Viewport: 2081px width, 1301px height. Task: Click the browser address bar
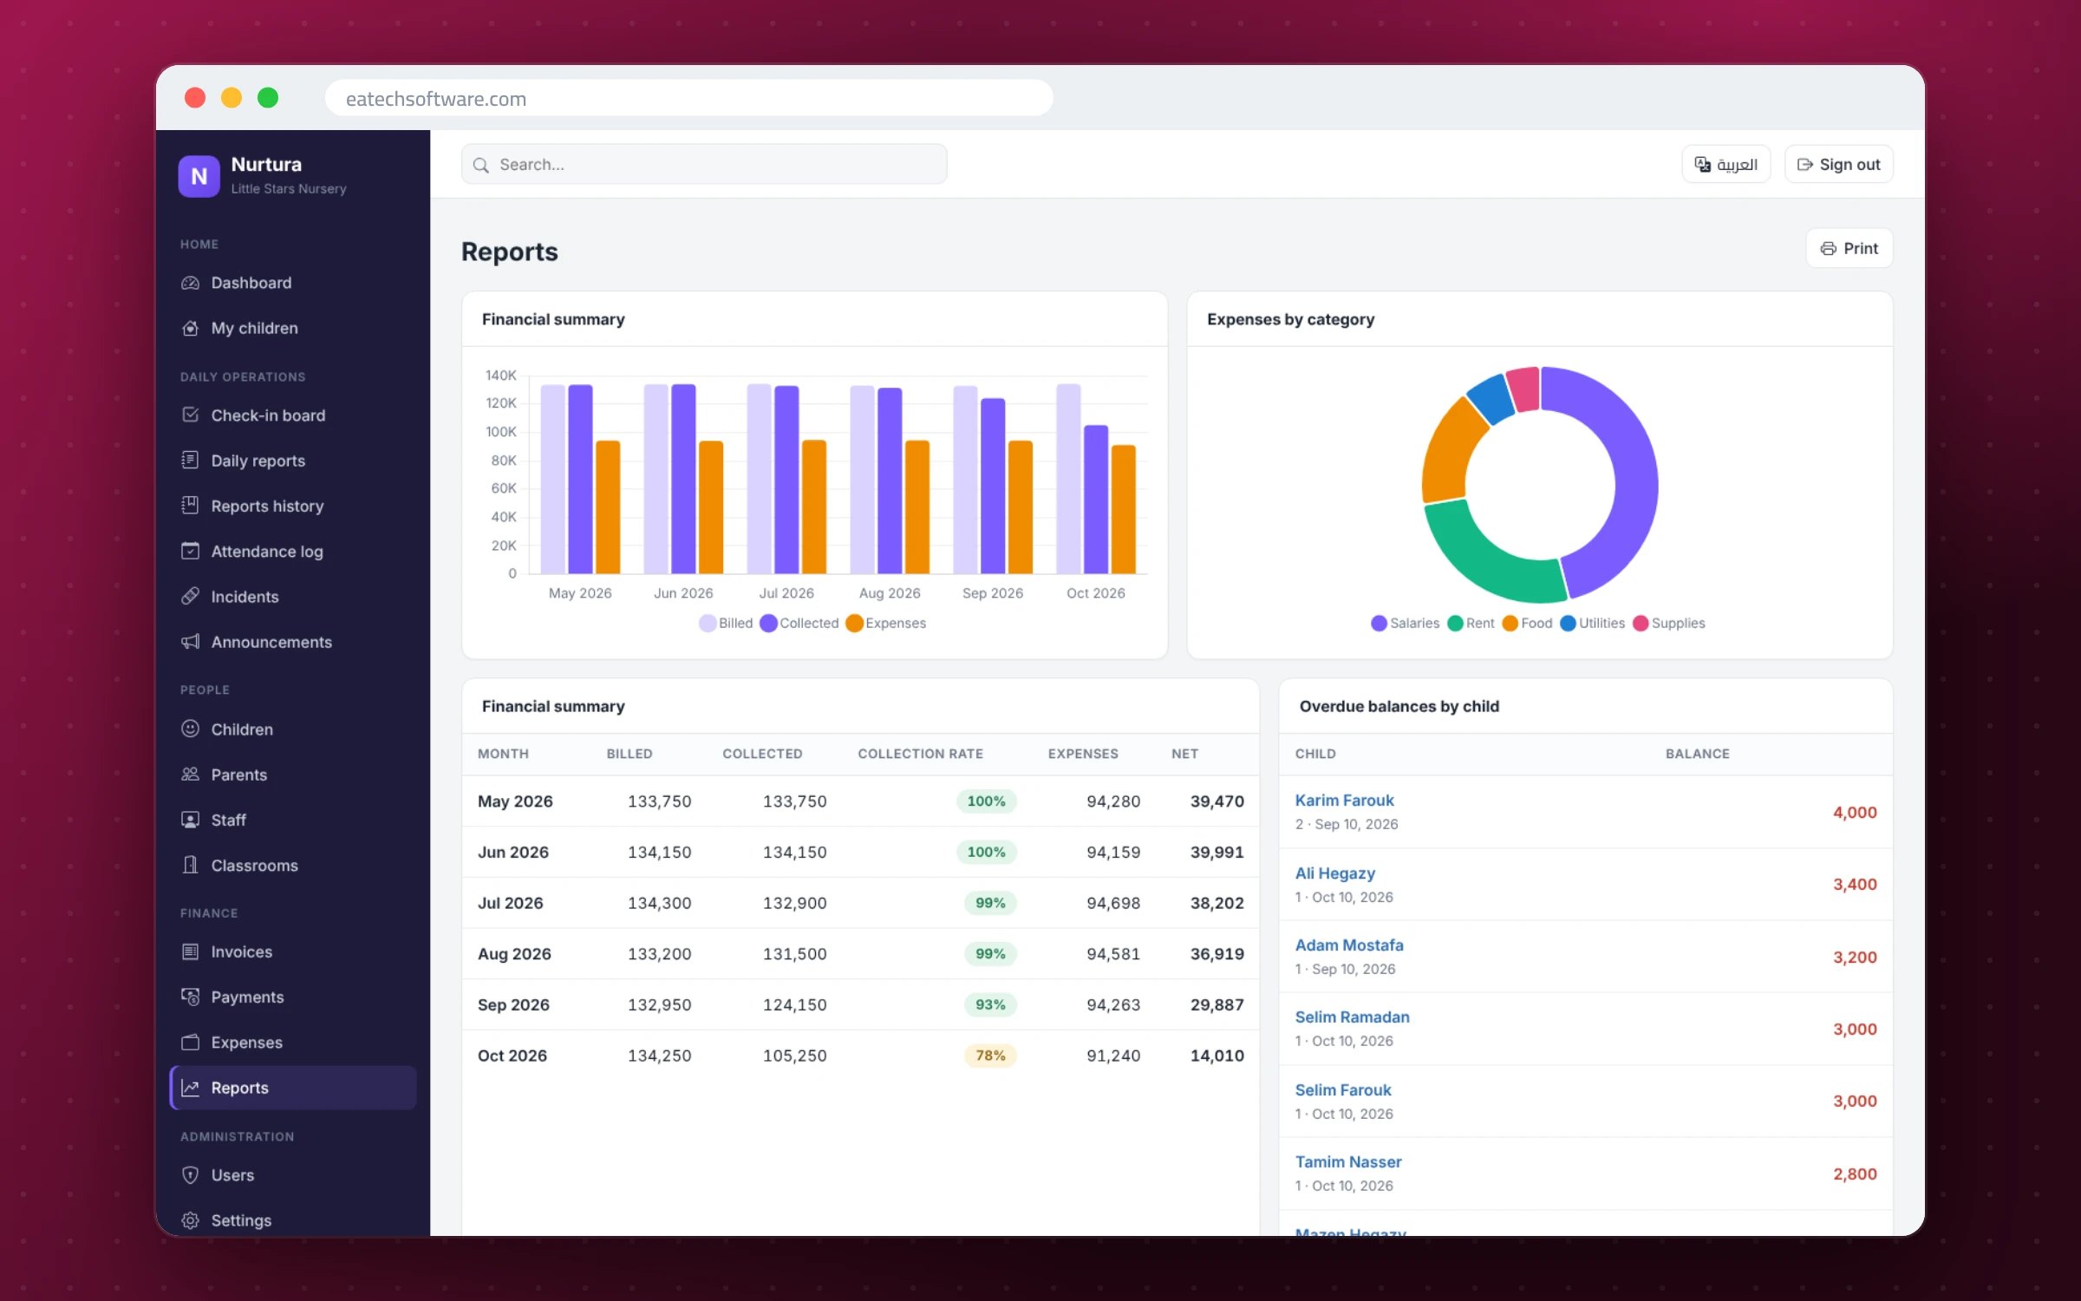coord(688,98)
